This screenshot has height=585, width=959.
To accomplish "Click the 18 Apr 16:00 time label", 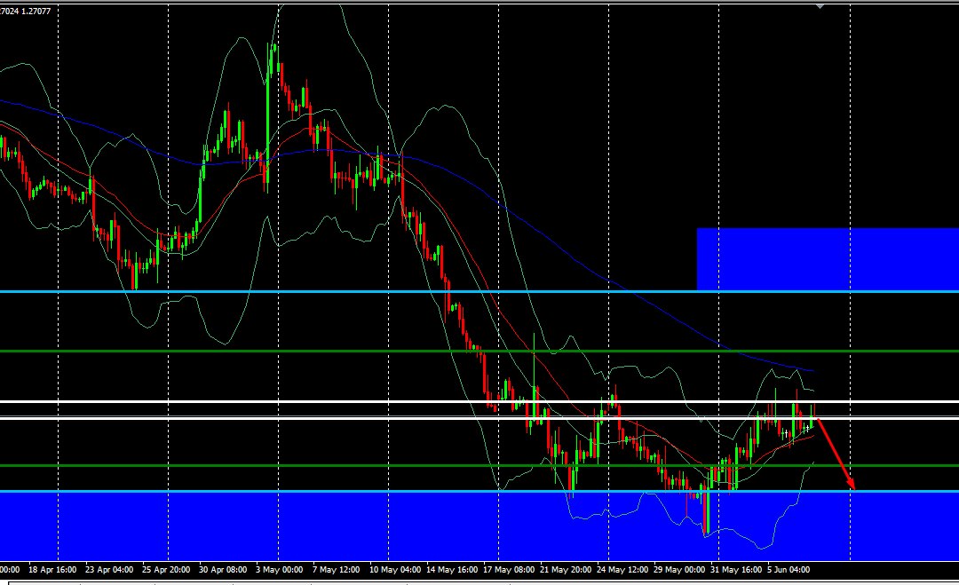I will click(52, 569).
